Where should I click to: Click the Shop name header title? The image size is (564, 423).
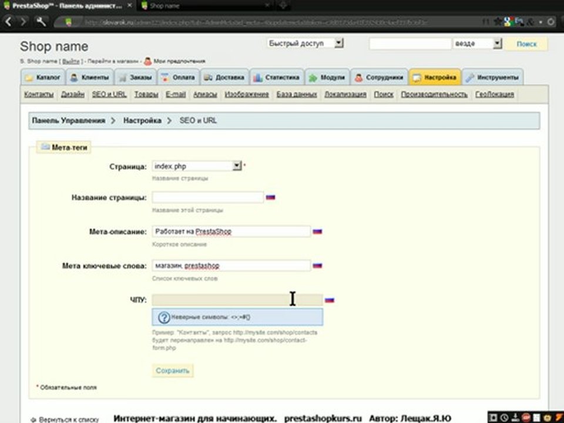click(x=54, y=46)
